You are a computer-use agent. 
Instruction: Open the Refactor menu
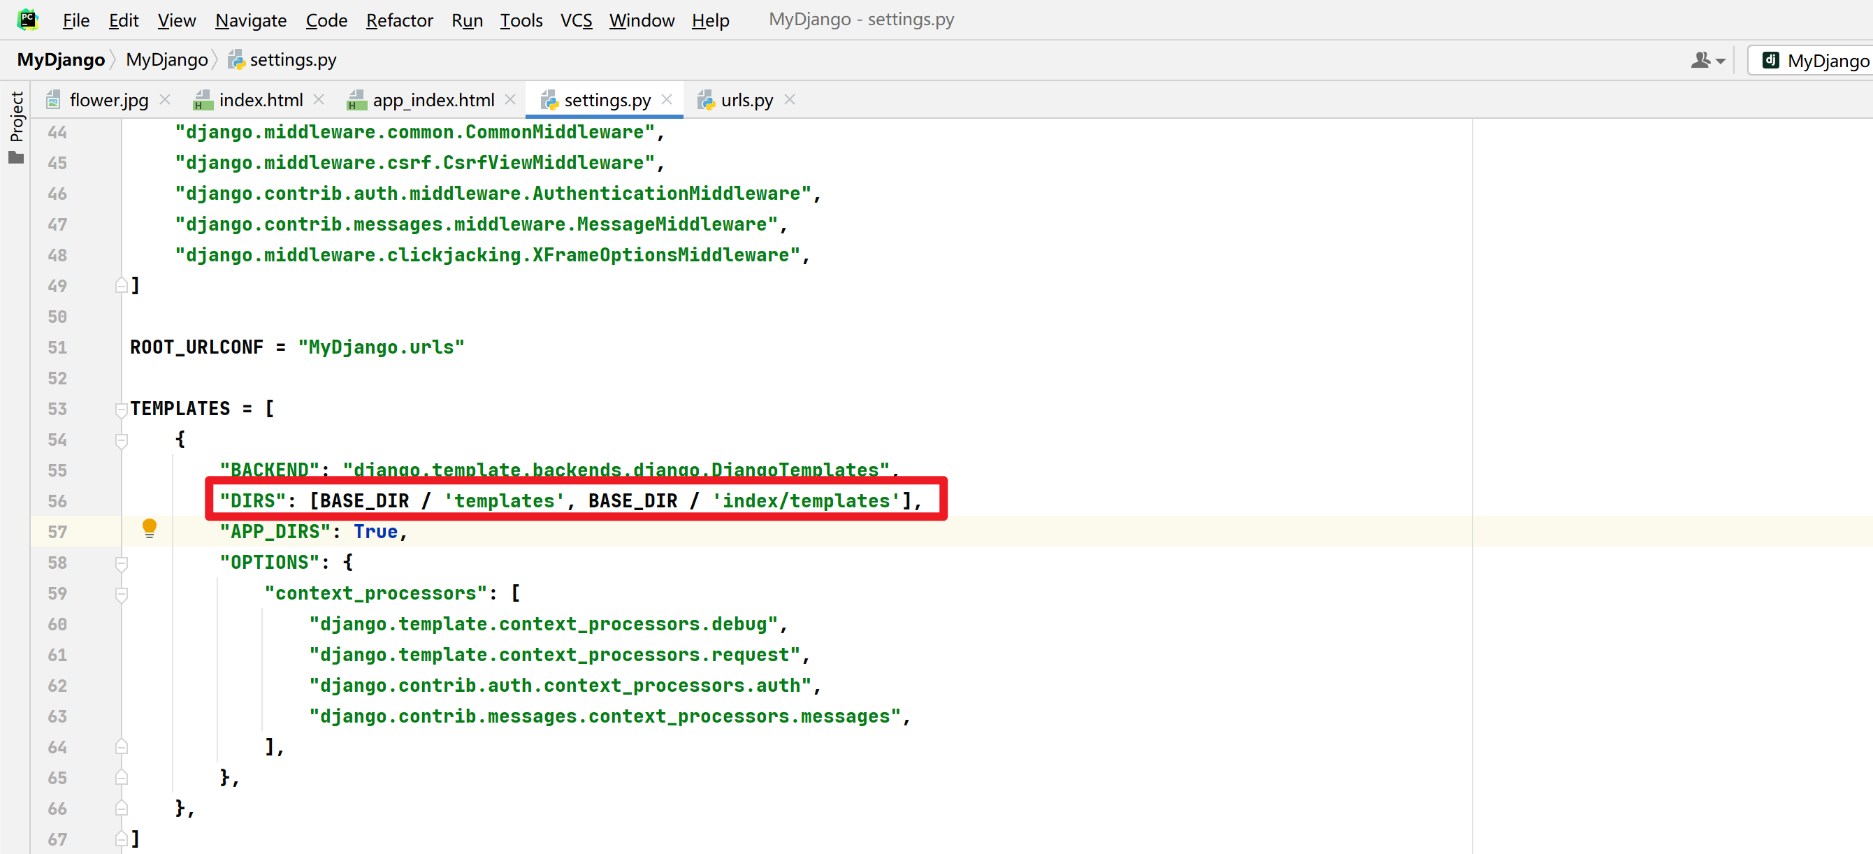(398, 20)
